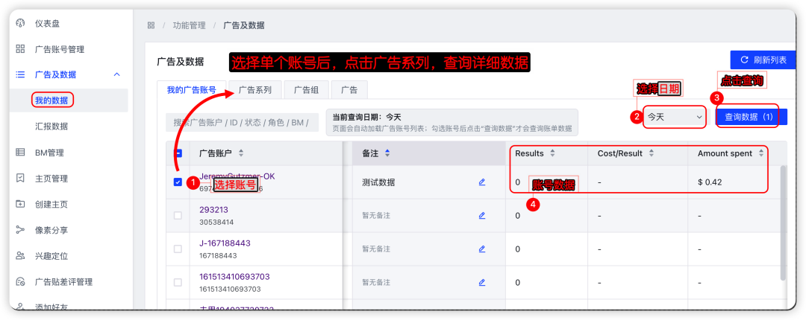Check the J-167188443 account checkbox

pyautogui.click(x=178, y=249)
